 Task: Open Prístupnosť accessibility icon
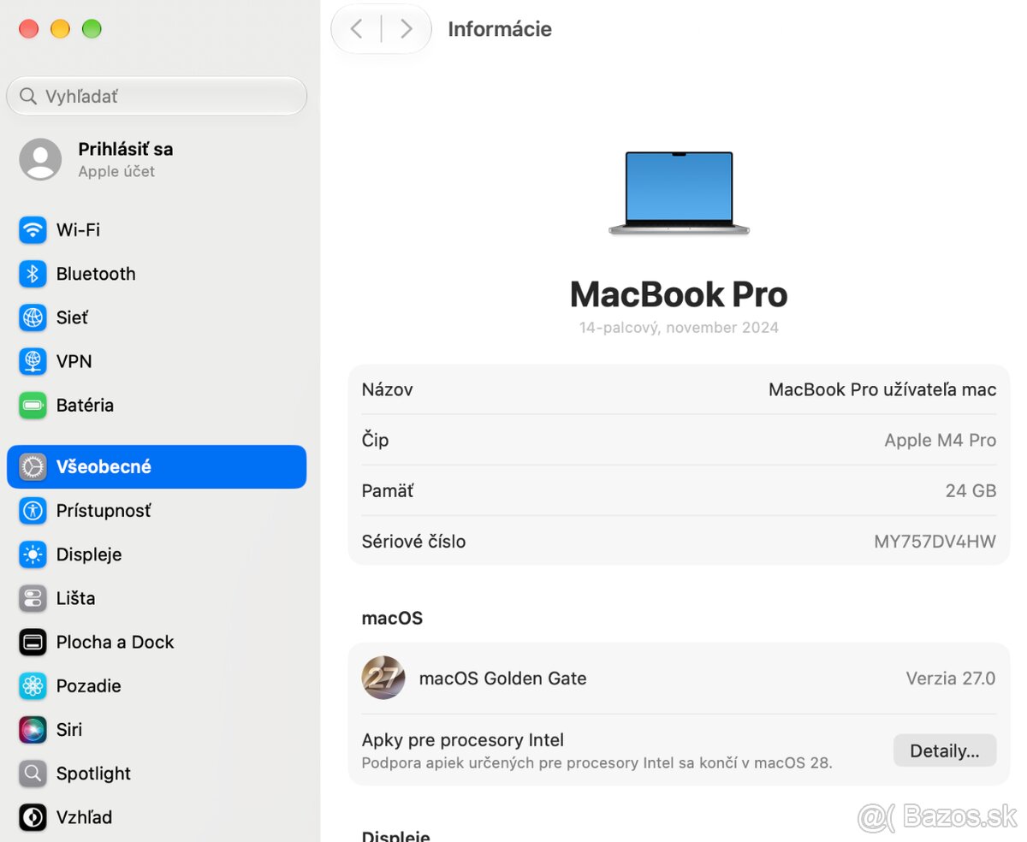point(33,511)
